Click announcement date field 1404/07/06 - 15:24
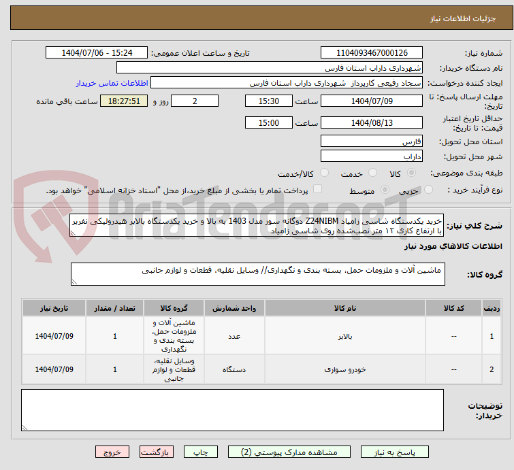 pyautogui.click(x=97, y=53)
